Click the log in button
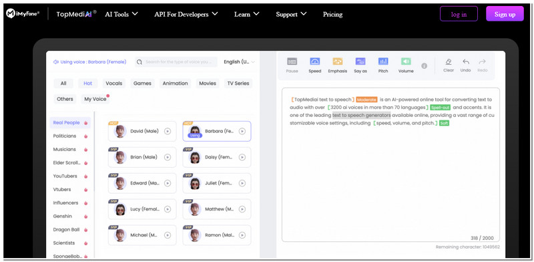Image resolution: width=534 pixels, height=262 pixels. [x=459, y=14]
